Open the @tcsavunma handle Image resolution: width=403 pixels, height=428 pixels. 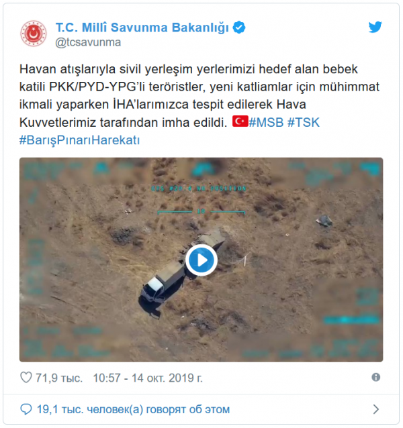(88, 42)
